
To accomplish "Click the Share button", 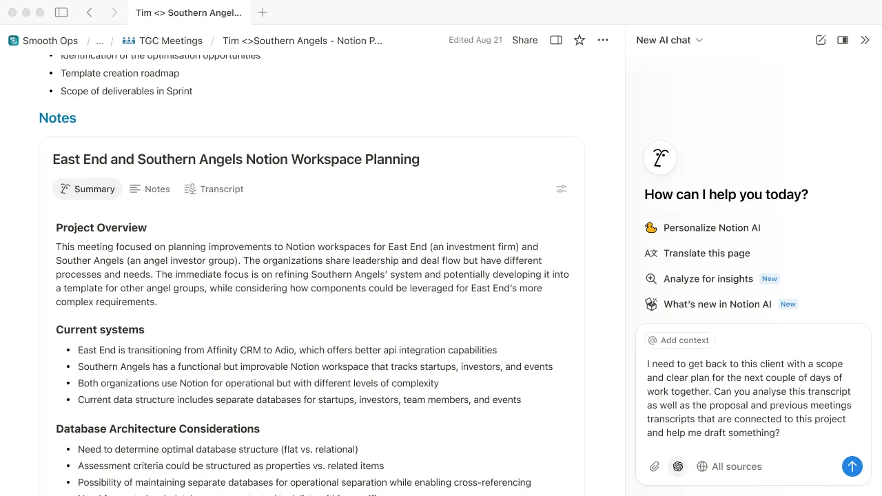I will click(524, 40).
